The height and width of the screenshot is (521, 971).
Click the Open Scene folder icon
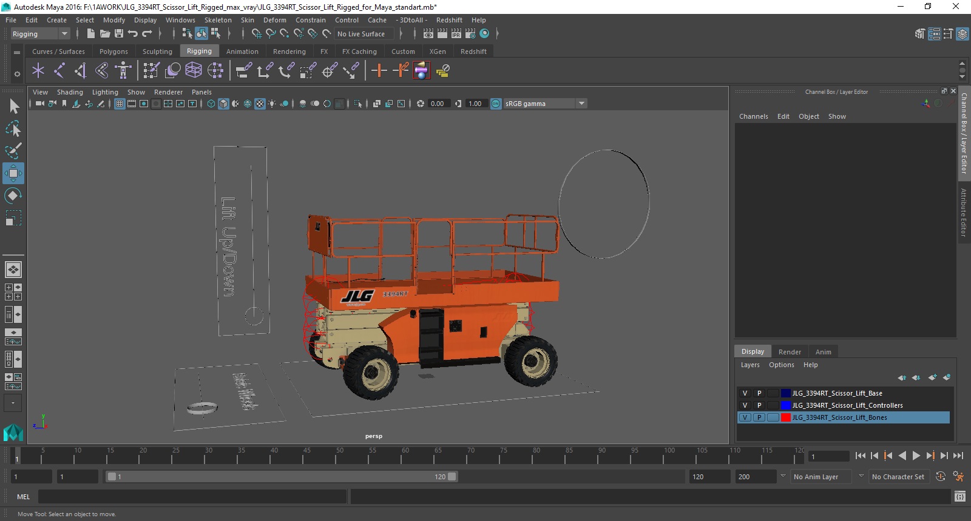click(104, 34)
